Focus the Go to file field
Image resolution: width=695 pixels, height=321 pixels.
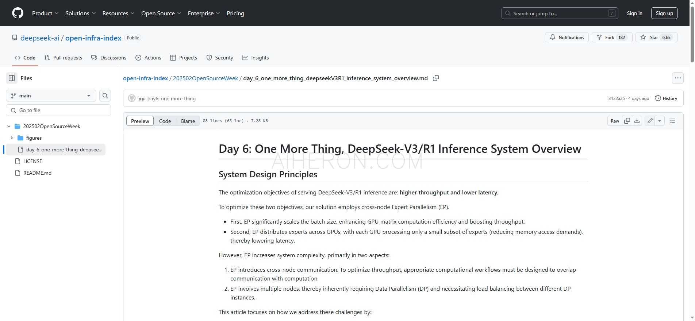[x=58, y=110]
